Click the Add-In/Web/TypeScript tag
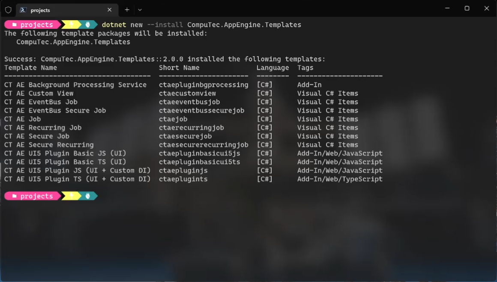497x282 pixels. pos(340,179)
